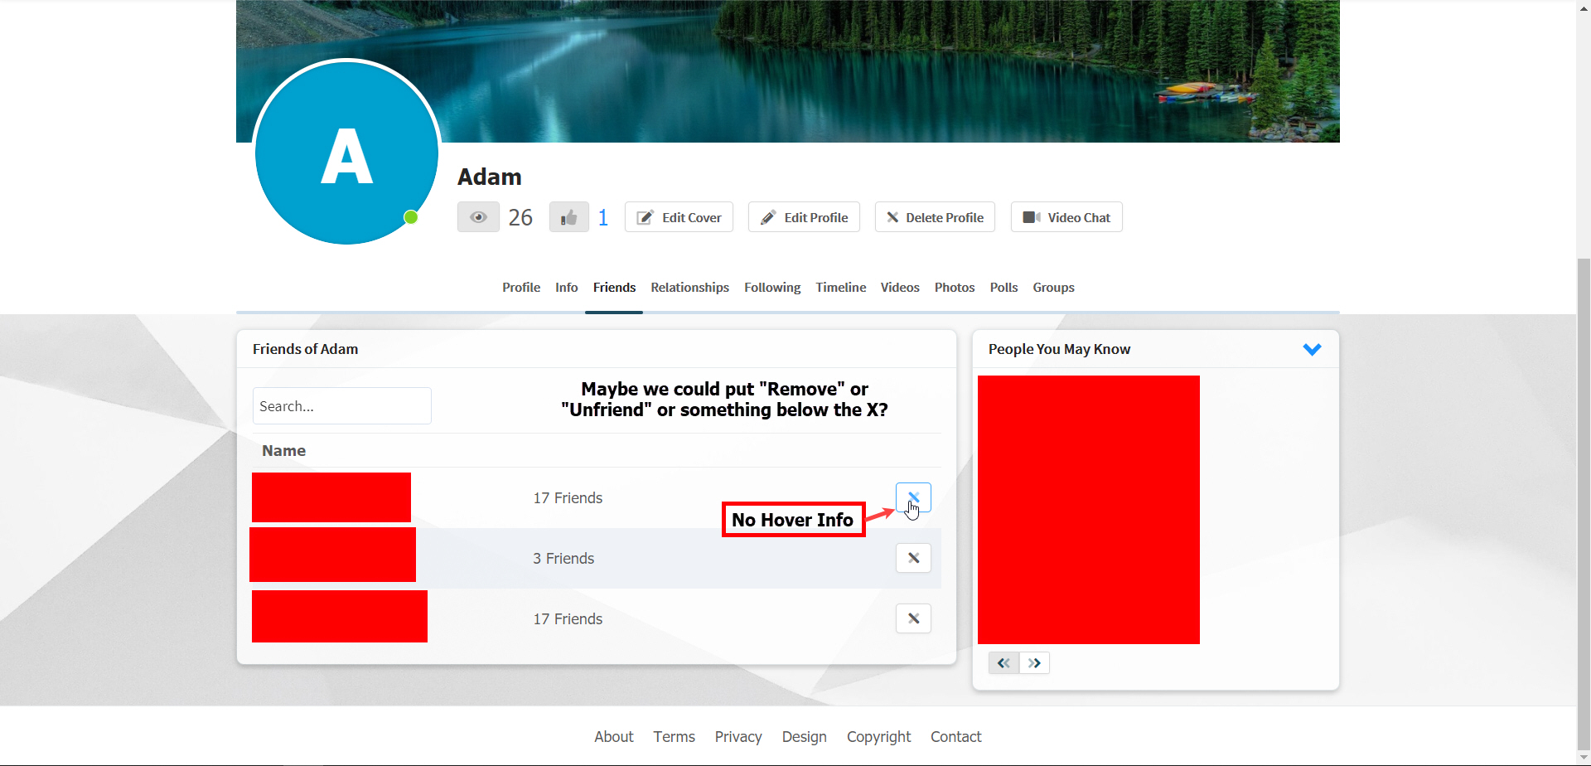Open the Privacy footer link
Screen dimensions: 1591x766
click(x=738, y=737)
